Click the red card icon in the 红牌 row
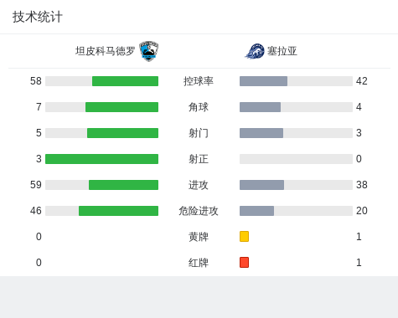The image size is (398, 318). coord(244,262)
